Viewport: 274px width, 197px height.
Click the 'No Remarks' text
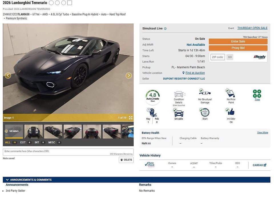point(147,191)
